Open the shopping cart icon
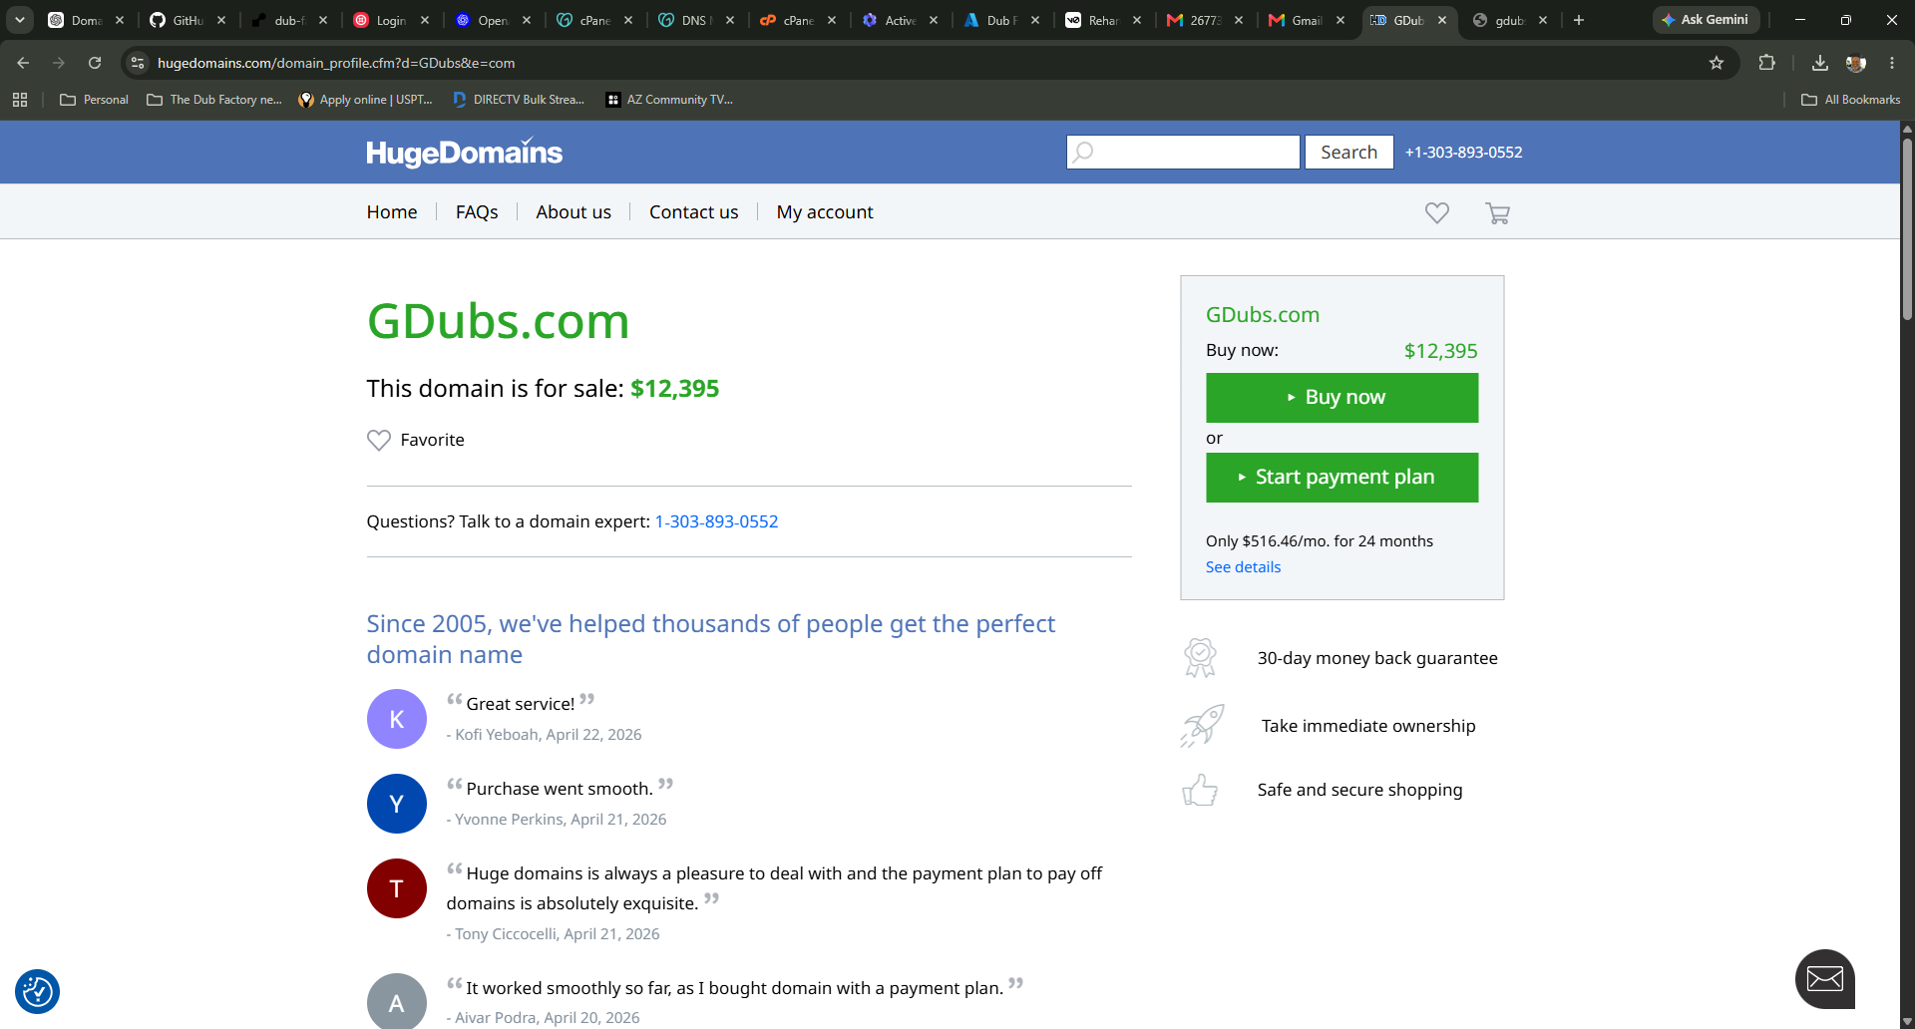 click(1497, 212)
